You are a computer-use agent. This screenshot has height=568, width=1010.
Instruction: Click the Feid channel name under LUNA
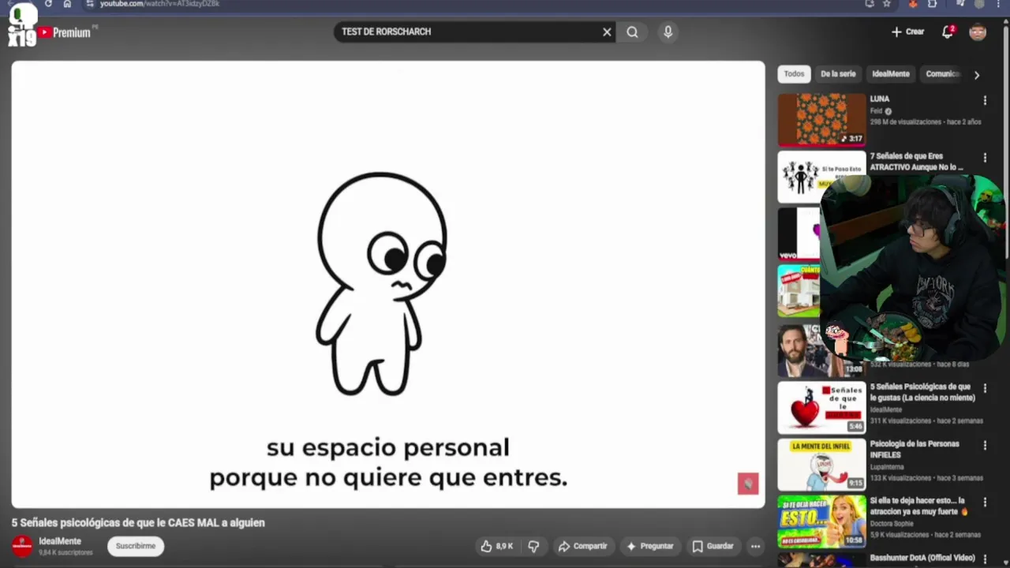[x=876, y=111]
